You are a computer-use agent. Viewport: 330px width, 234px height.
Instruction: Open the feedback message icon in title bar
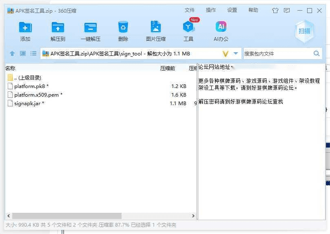(x=287, y=10)
